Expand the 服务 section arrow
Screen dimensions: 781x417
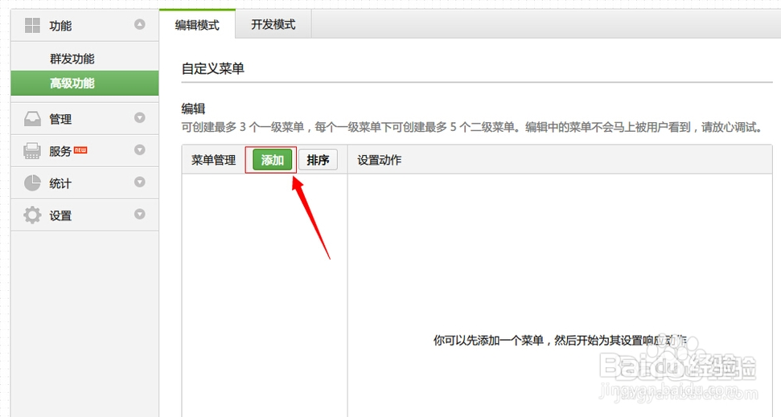coord(140,149)
